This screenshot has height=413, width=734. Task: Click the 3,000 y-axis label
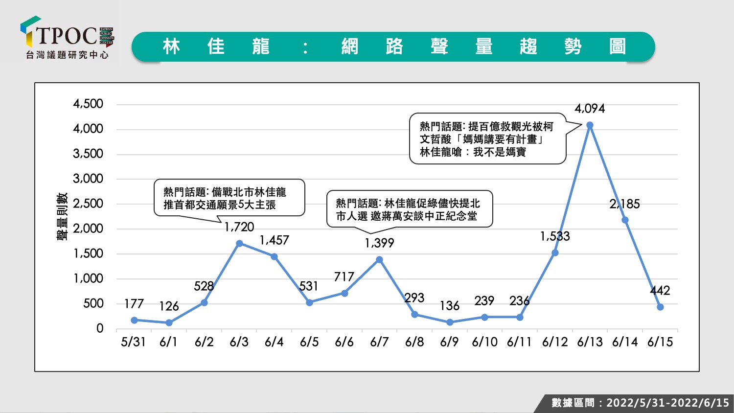pyautogui.click(x=88, y=179)
